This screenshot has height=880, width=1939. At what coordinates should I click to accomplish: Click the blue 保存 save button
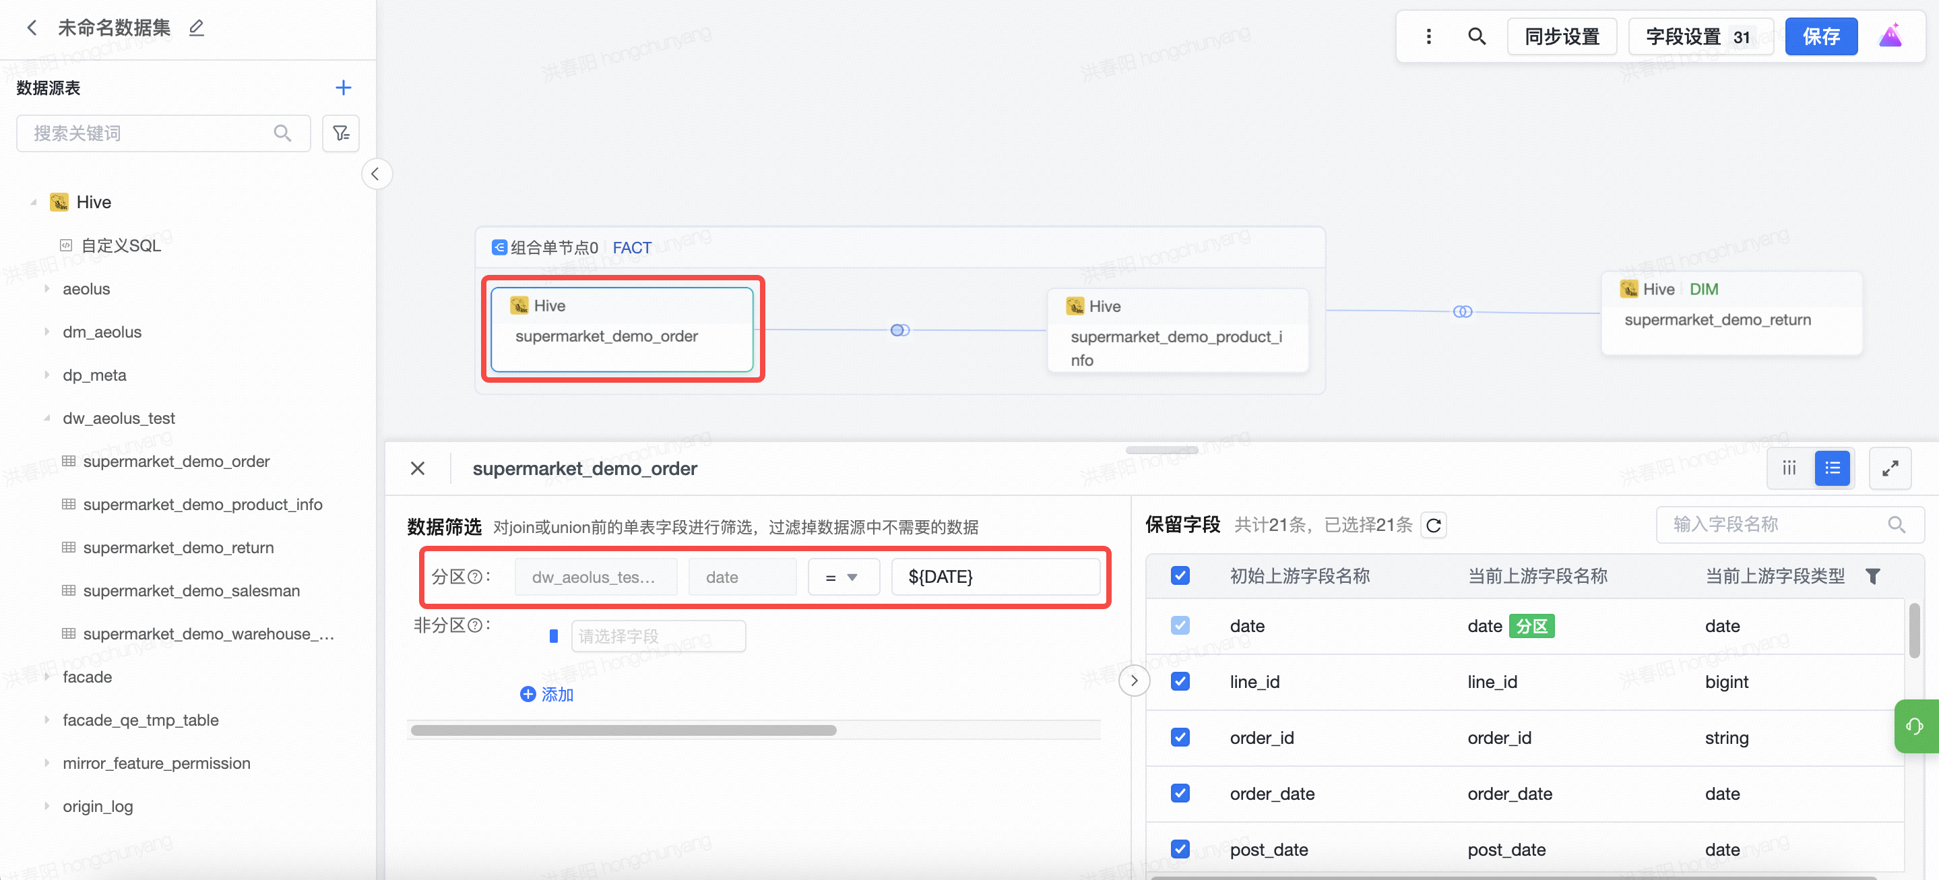[x=1820, y=36]
